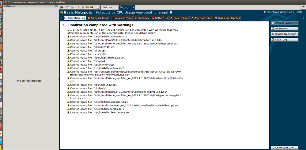This screenshot has height=150, width=306.
Task: Open the Summary tab
Action: point(142,18)
